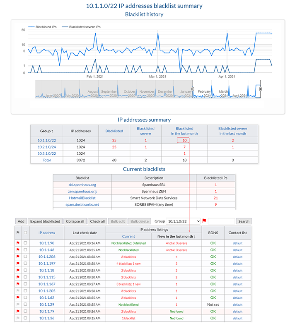Toggle the Blacklisted severe IPs legend series

81,27
